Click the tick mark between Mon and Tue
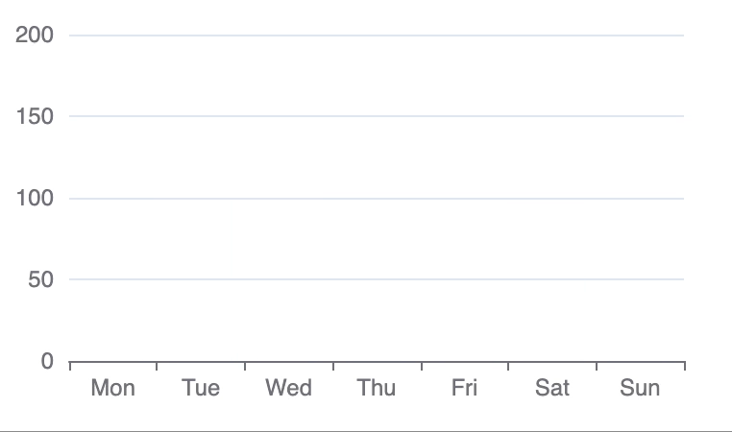The width and height of the screenshot is (732, 432). 157,366
